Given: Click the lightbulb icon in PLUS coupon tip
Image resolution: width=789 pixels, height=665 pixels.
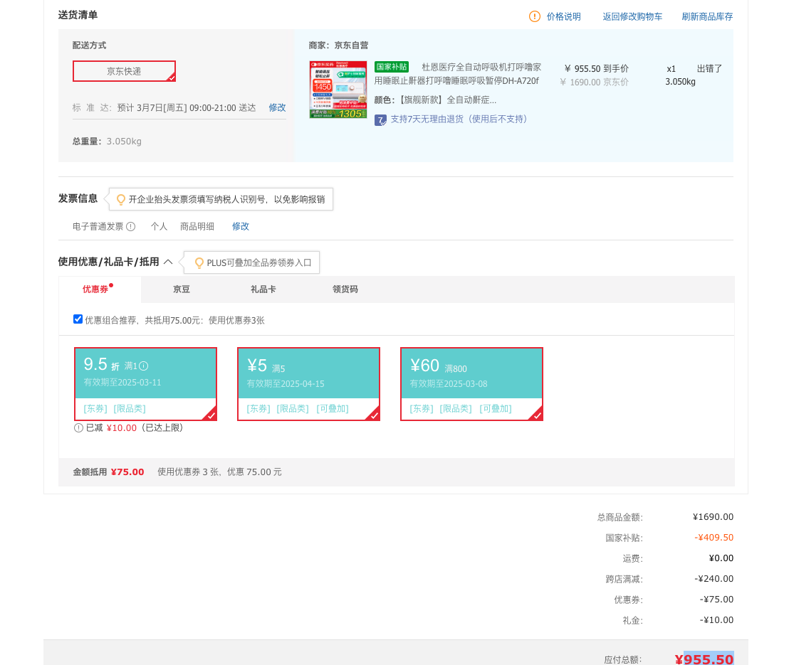Looking at the screenshot, I should [x=199, y=263].
